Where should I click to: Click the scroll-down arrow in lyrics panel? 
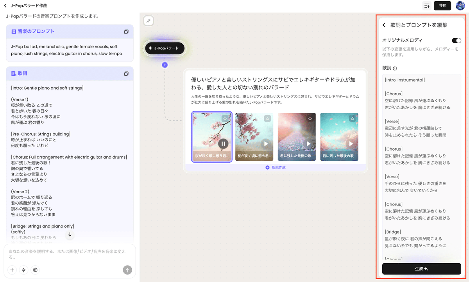(x=70, y=234)
